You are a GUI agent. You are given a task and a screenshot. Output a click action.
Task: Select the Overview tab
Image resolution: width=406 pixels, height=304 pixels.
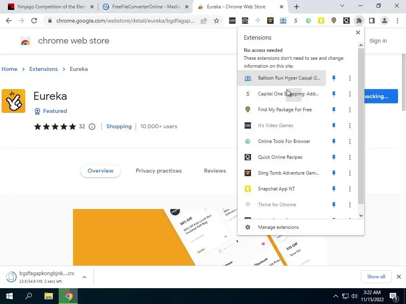pos(100,171)
